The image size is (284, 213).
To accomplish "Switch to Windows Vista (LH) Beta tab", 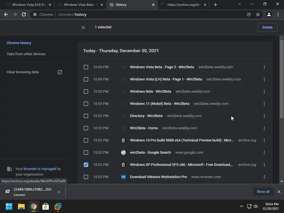I will tap(29, 5).
